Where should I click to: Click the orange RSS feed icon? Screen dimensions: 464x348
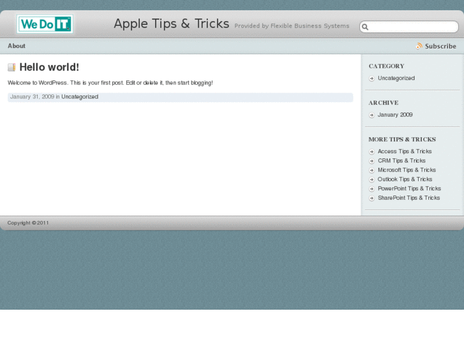tap(419, 46)
